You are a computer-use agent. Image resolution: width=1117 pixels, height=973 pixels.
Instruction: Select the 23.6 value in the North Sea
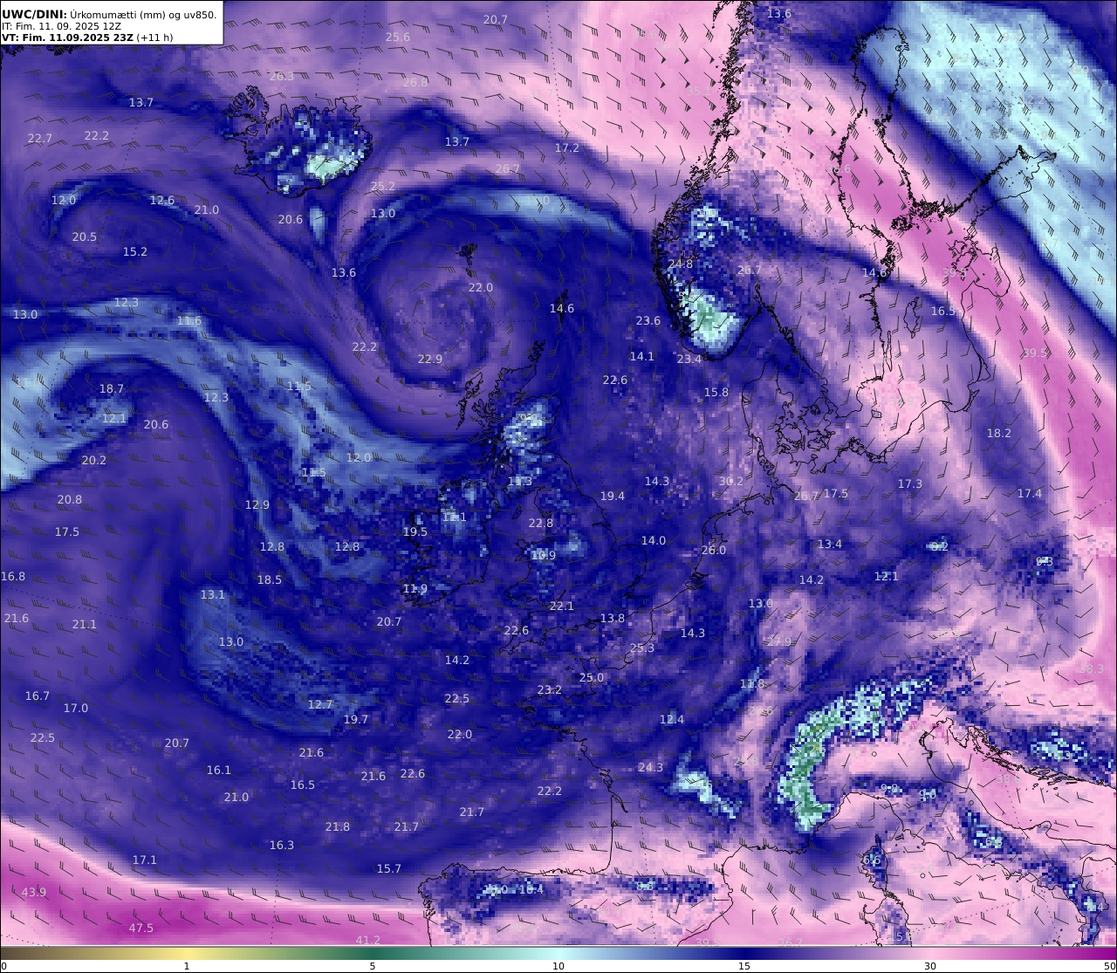coord(648,320)
